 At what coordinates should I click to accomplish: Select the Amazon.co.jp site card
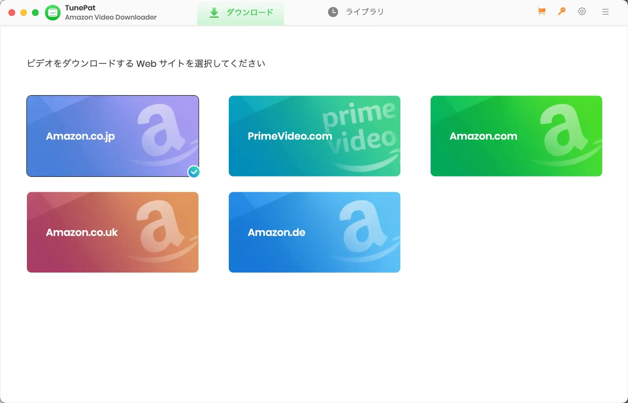coord(113,136)
